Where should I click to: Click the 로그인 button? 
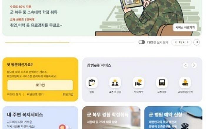click(40, 85)
